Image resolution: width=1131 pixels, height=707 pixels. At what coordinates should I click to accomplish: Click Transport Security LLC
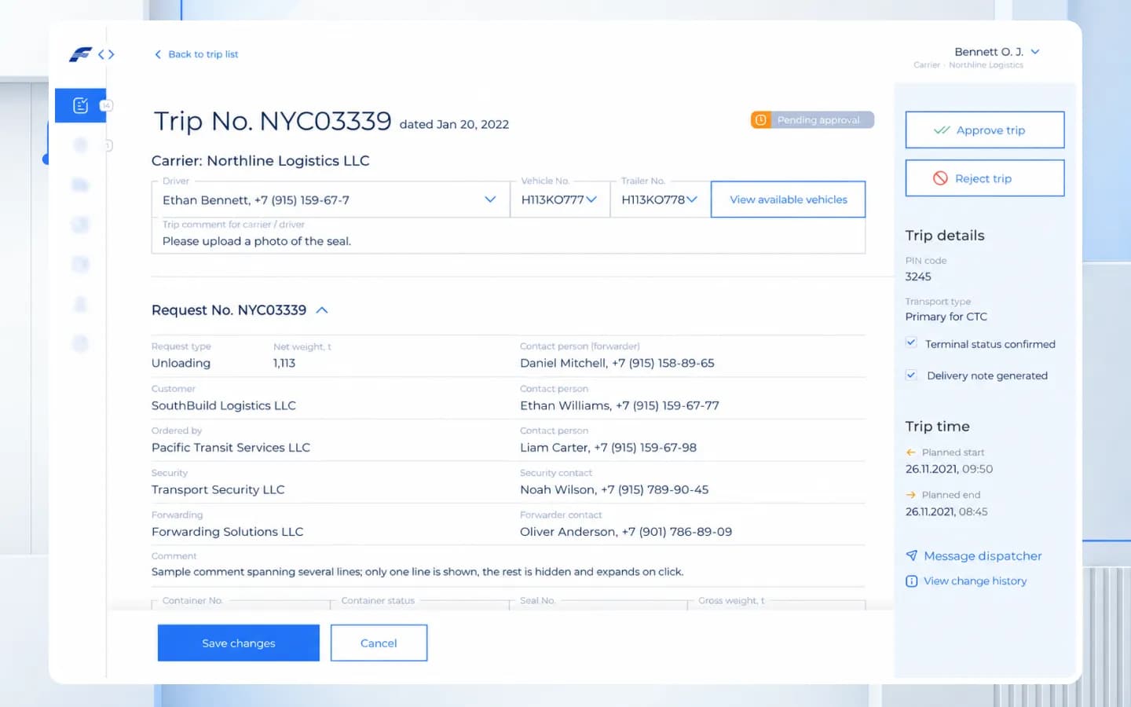pos(218,489)
